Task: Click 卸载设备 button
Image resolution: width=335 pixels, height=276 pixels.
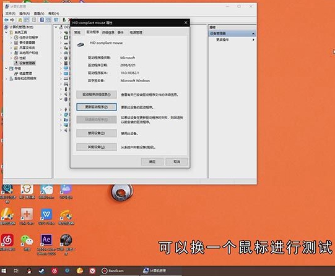Action: pyautogui.click(x=97, y=147)
